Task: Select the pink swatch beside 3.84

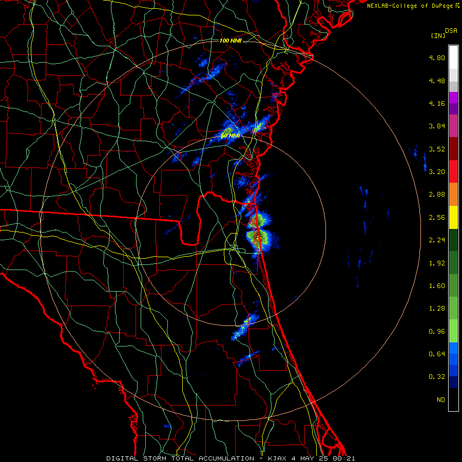Action: coord(453,126)
